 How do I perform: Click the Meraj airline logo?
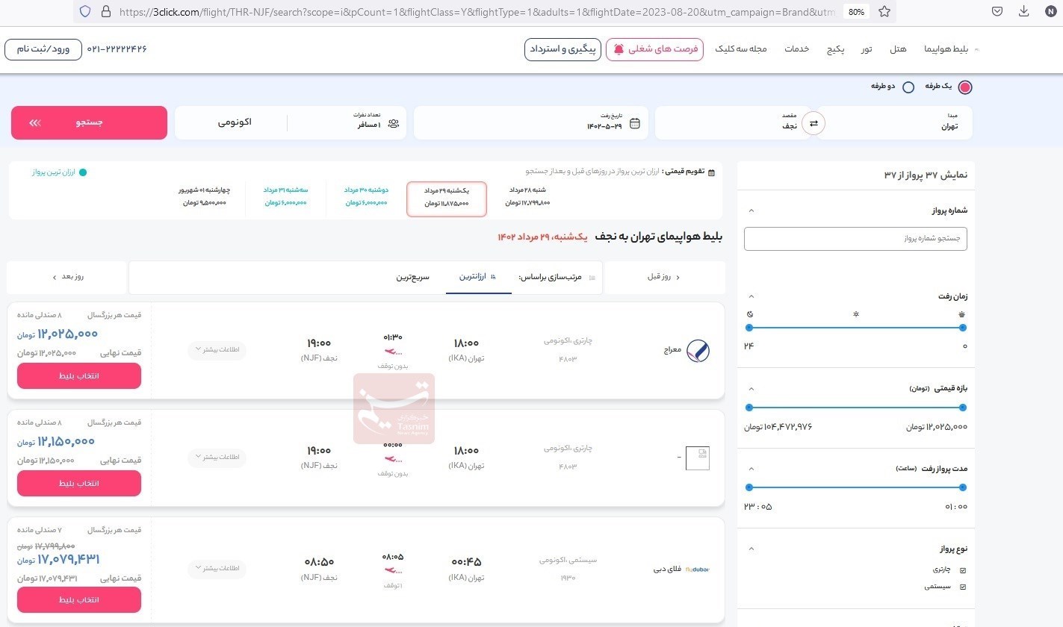point(698,350)
